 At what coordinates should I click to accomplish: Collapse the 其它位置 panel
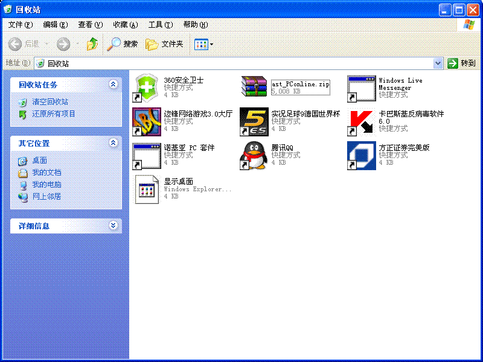pyautogui.click(x=113, y=142)
